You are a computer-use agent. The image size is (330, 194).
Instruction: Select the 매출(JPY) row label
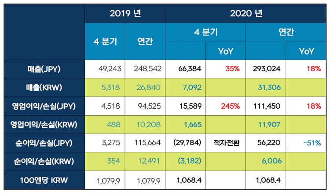tap(44, 69)
